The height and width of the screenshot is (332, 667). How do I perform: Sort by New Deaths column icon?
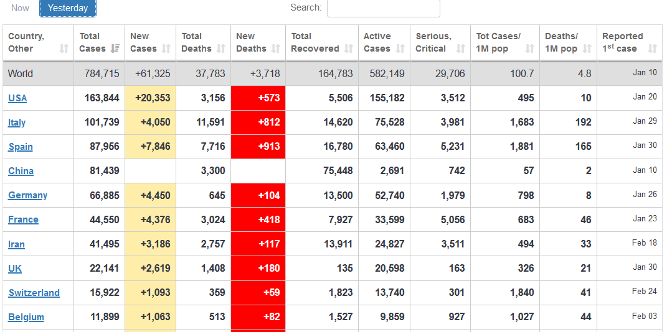coord(276,49)
